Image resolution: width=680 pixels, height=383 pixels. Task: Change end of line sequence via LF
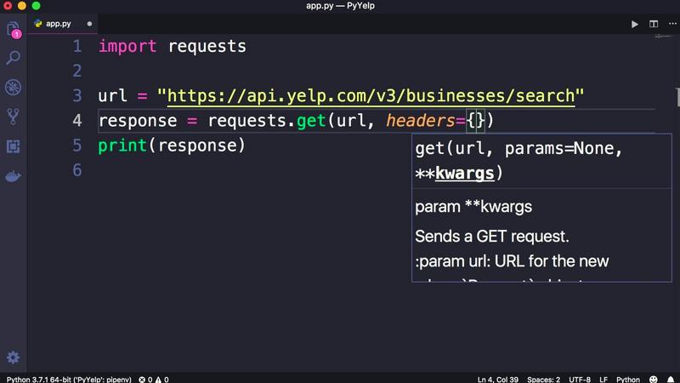pos(603,379)
